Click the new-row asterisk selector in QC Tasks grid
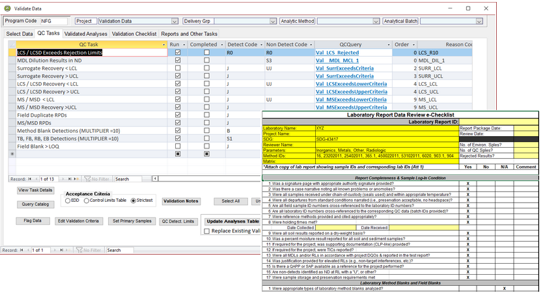The width and height of the screenshot is (545, 293). (12, 154)
